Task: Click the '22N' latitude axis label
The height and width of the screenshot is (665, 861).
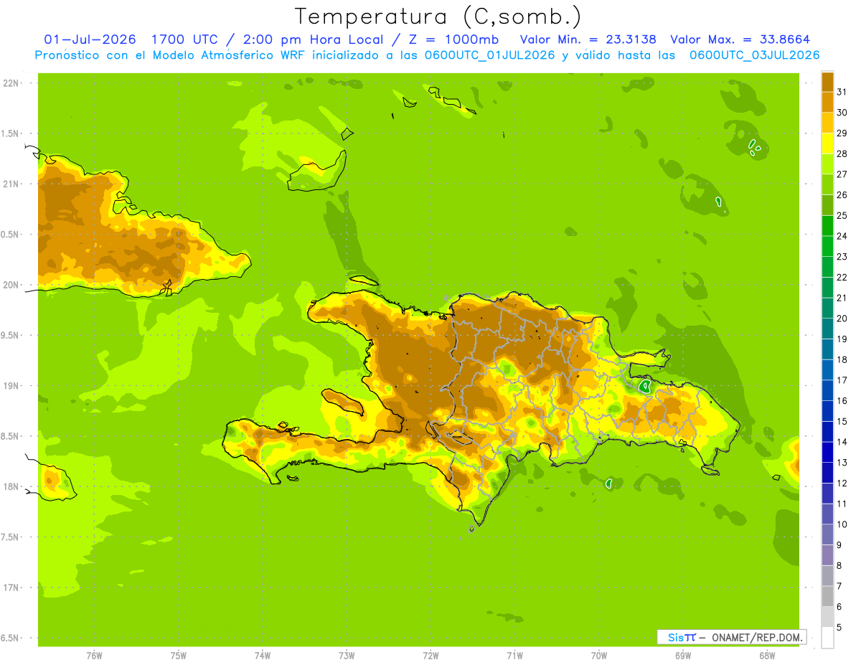Action: (x=11, y=83)
